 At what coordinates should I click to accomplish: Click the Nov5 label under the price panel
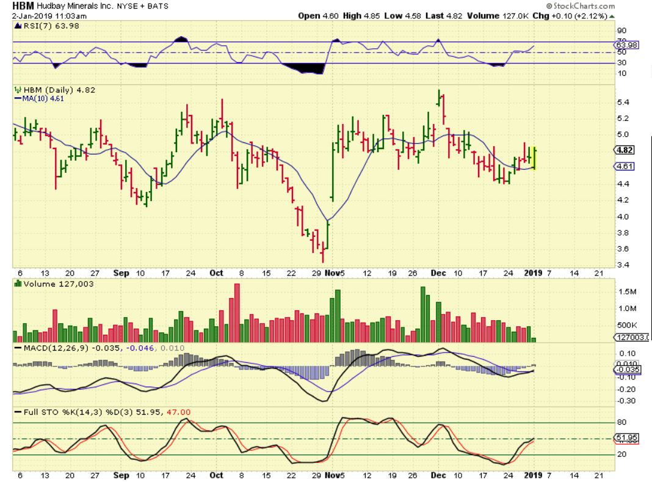click(x=335, y=273)
